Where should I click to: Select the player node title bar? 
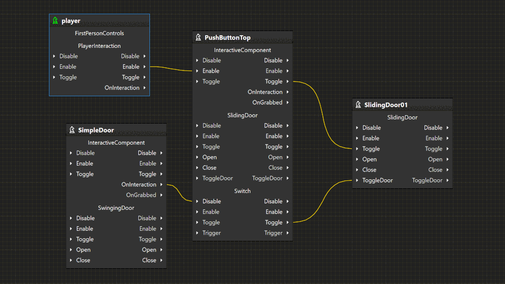click(99, 21)
